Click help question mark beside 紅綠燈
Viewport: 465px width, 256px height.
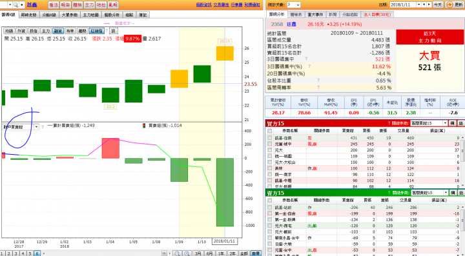107,31
